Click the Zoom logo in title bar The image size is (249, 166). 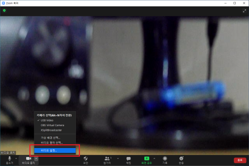click(3, 3)
